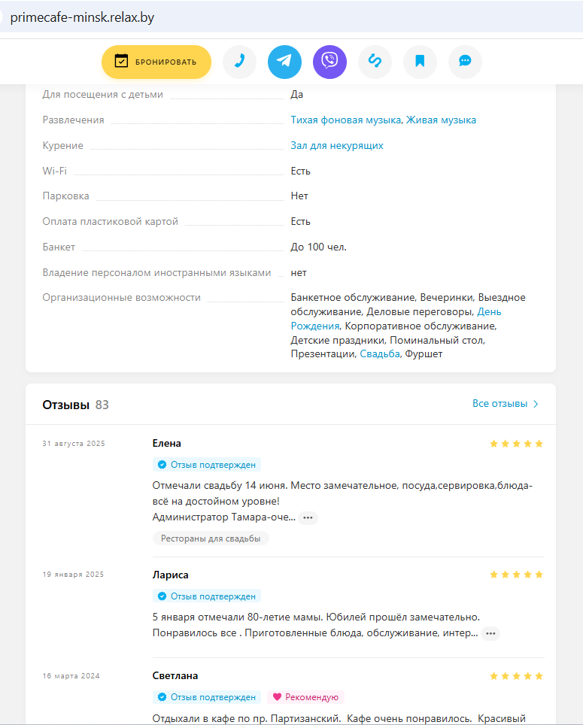Image resolution: width=583 pixels, height=725 pixels.
Task: Open the Тихая фоновая музыка link
Action: coord(346,120)
